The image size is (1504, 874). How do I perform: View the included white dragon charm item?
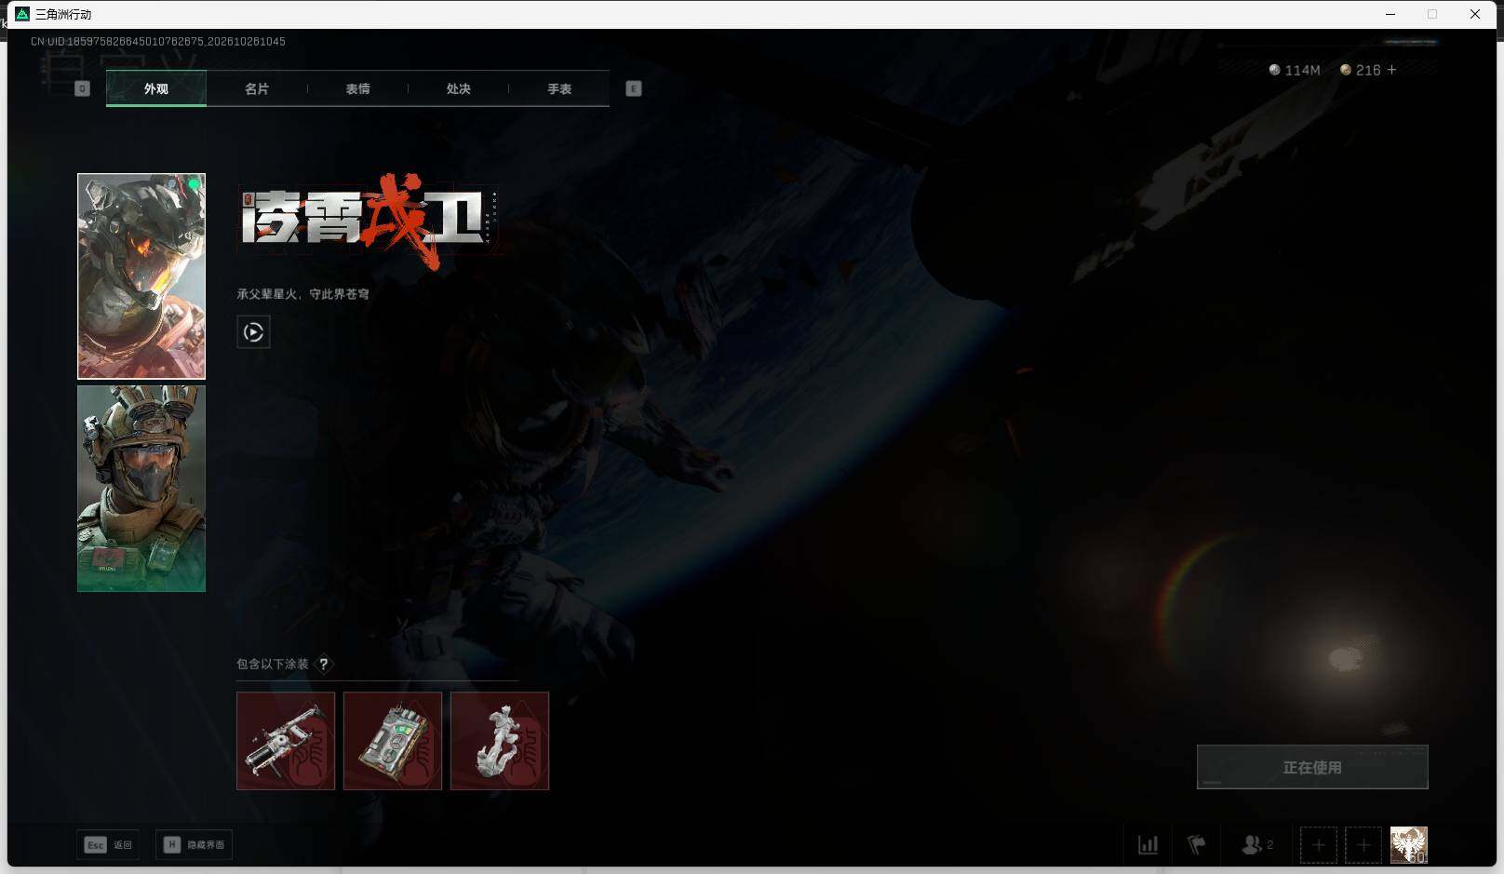(500, 741)
